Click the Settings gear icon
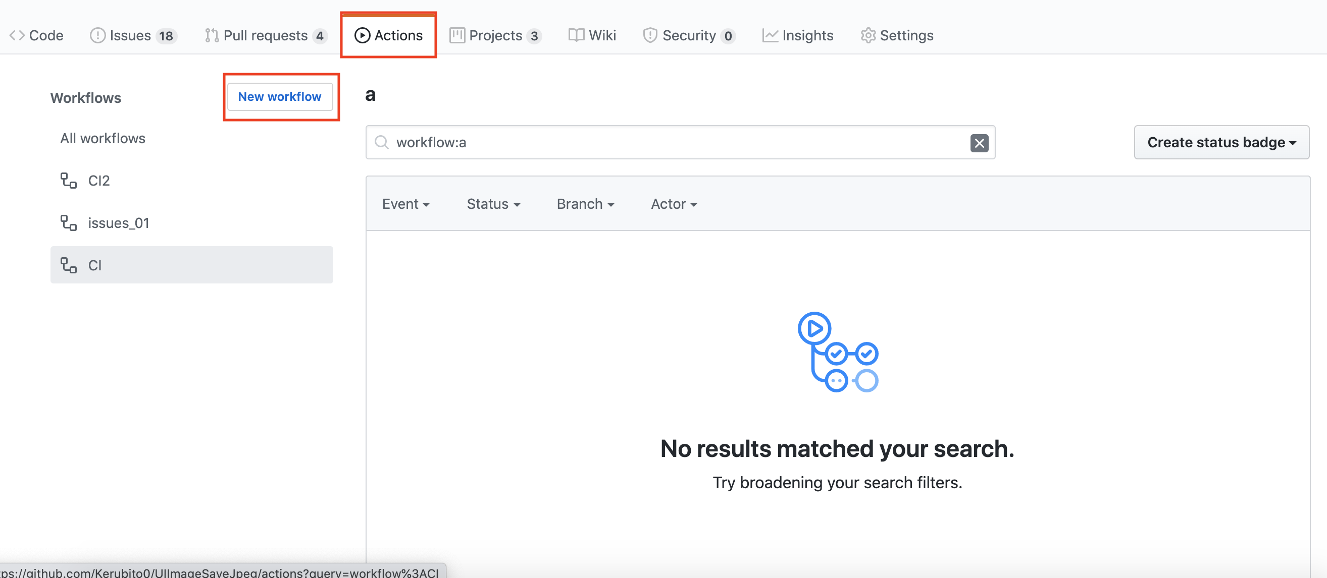Image resolution: width=1327 pixels, height=578 pixels. pos(868,35)
